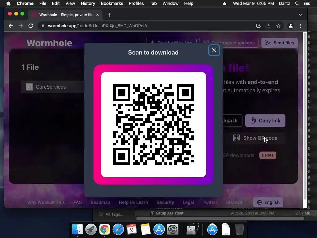Screen dimensions: 317x238
Task: Open the Chrome app menu
Action: click(x=25, y=3)
